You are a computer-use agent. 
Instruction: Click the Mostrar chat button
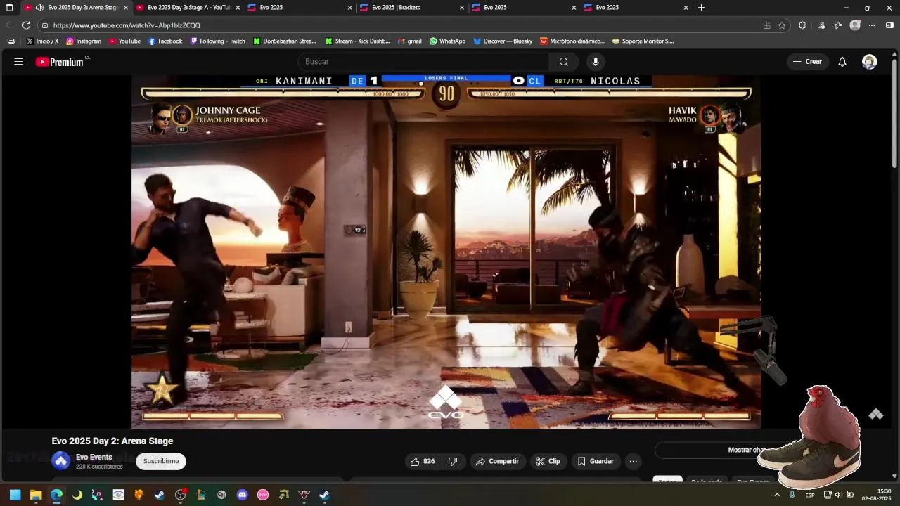click(x=747, y=450)
